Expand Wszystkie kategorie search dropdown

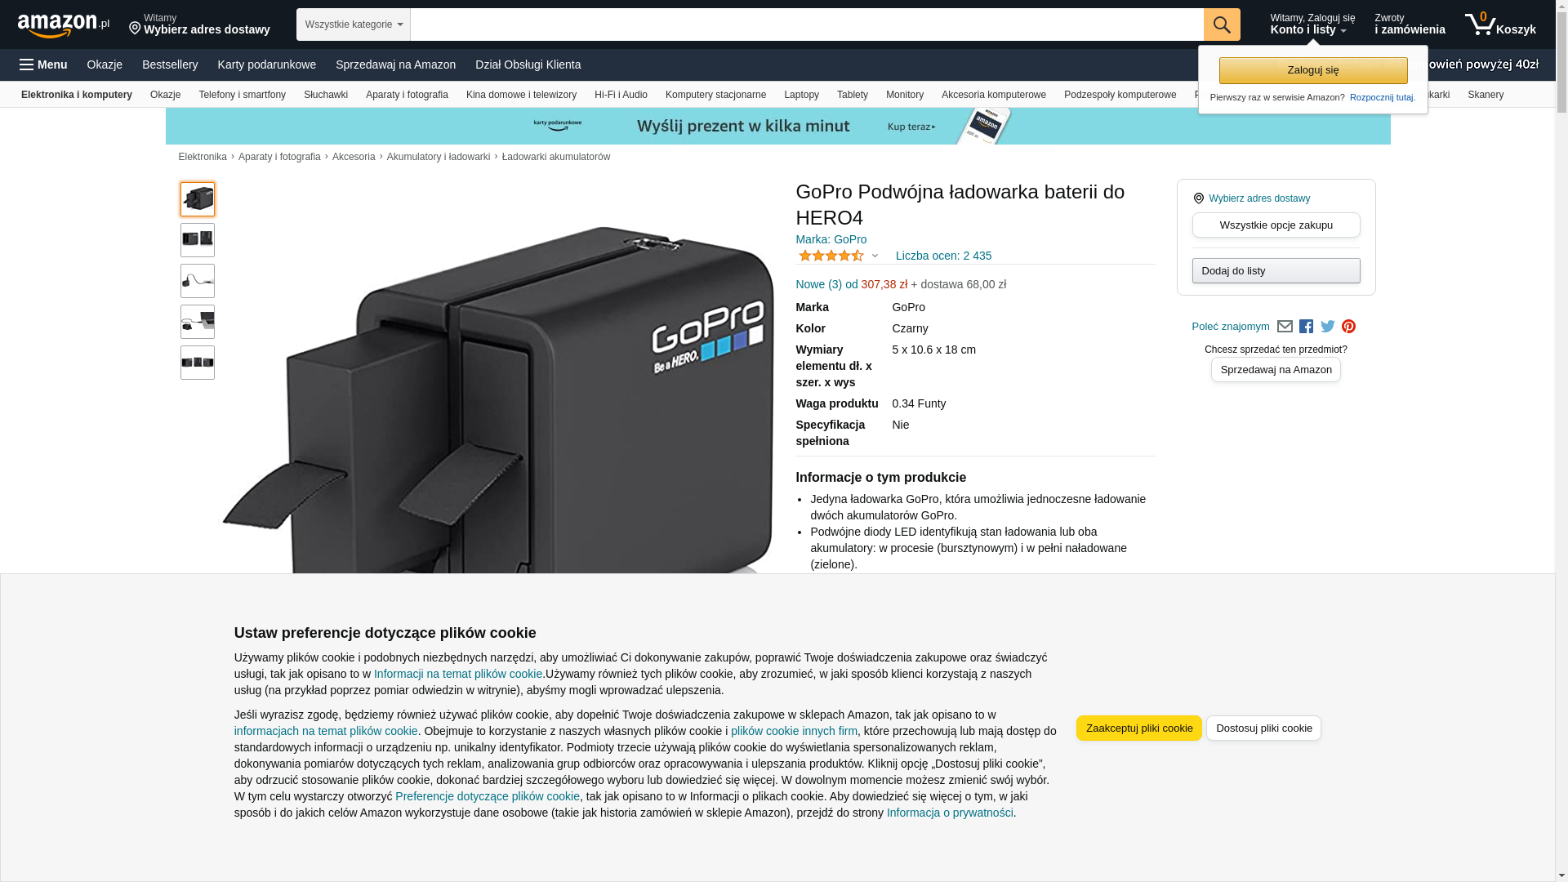(x=354, y=24)
